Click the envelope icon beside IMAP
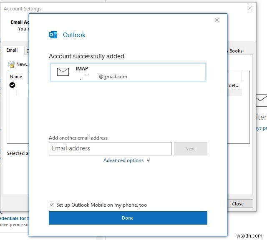The image size is (267, 240). [63, 72]
